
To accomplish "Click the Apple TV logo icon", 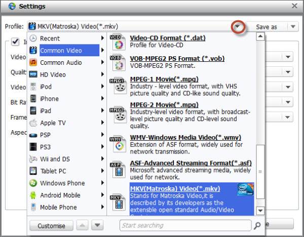I will coord(33,123).
